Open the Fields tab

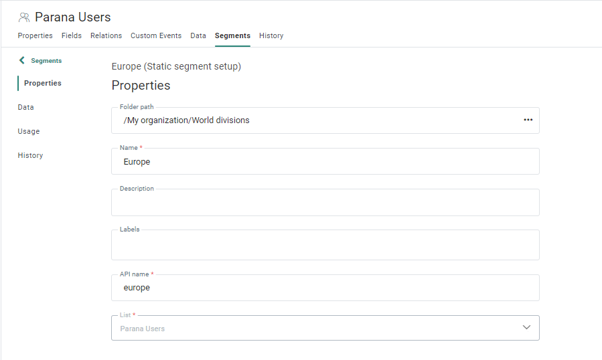click(x=72, y=35)
